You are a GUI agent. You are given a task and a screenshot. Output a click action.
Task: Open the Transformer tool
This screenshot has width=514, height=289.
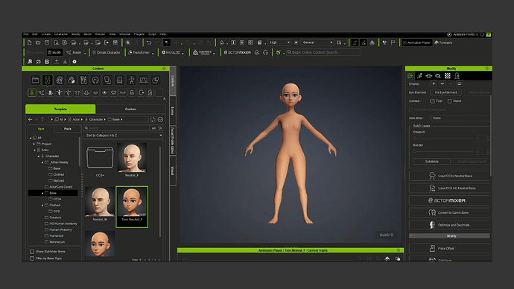(139, 52)
